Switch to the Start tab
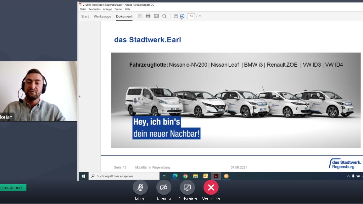 (85, 16)
